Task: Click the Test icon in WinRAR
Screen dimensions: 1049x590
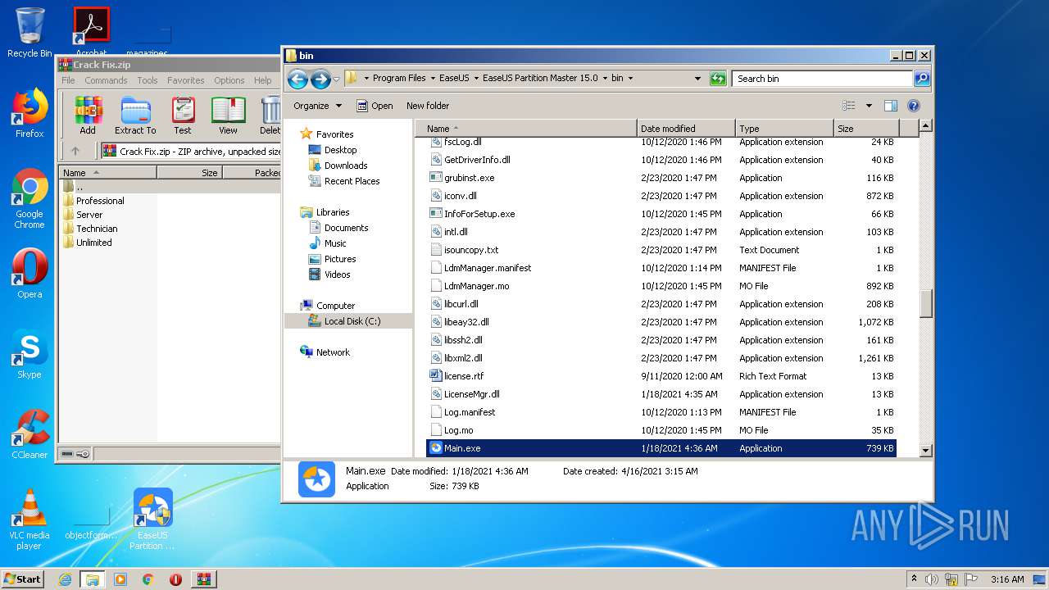Action: 183,115
